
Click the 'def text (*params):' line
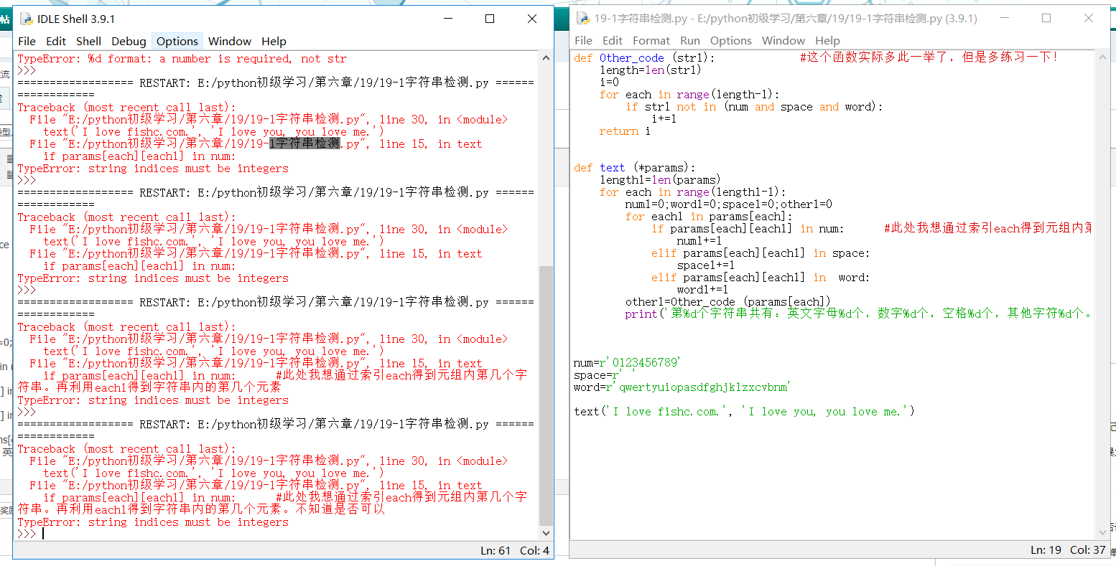(x=634, y=167)
